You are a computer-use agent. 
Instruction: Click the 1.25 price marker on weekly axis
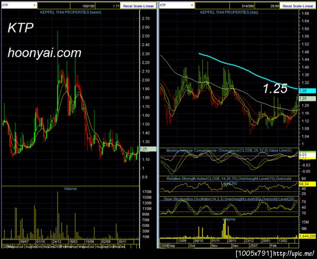(x=148, y=149)
